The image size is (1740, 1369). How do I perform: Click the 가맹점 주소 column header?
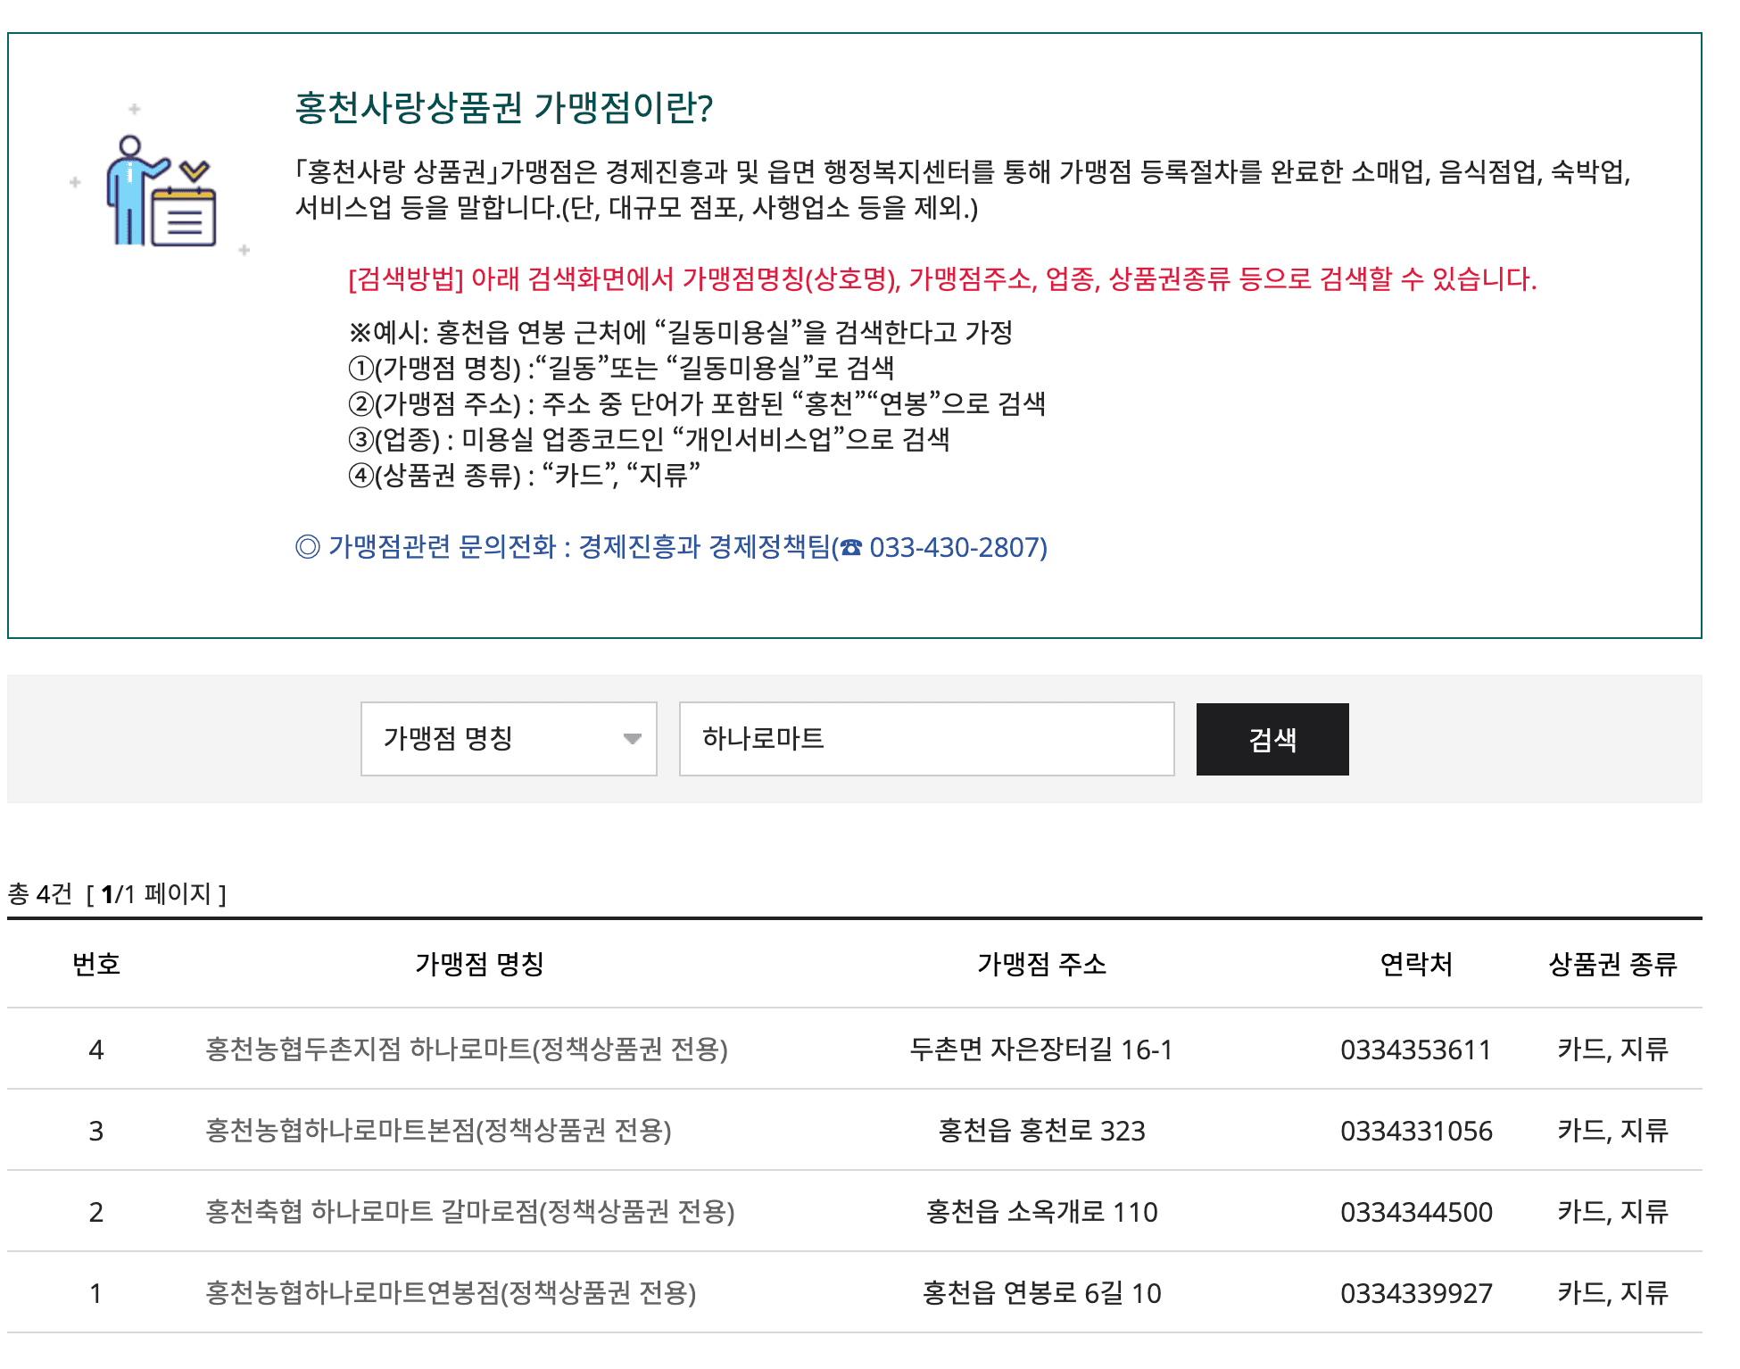coord(1041,964)
